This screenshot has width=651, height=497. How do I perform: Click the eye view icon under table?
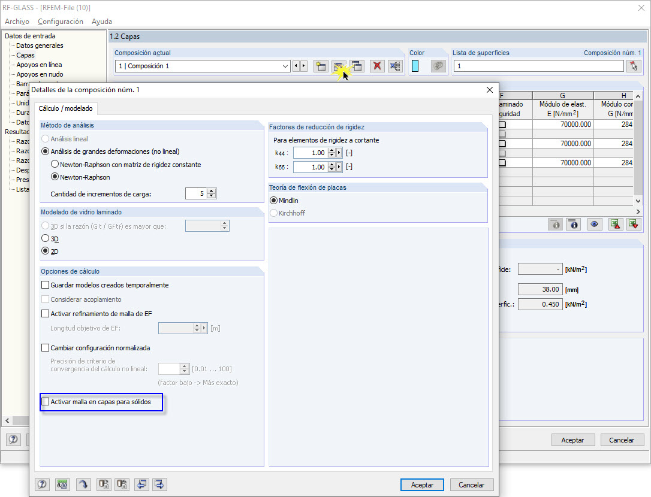595,225
